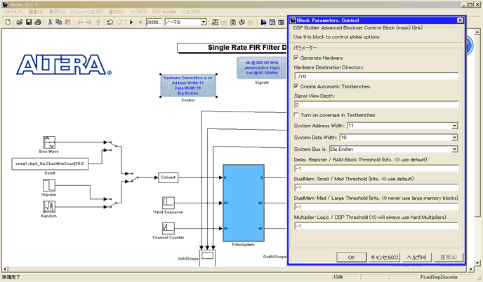The height and width of the screenshot is (282, 483).
Task: Click the OK button in dialog
Action: pos(352,257)
